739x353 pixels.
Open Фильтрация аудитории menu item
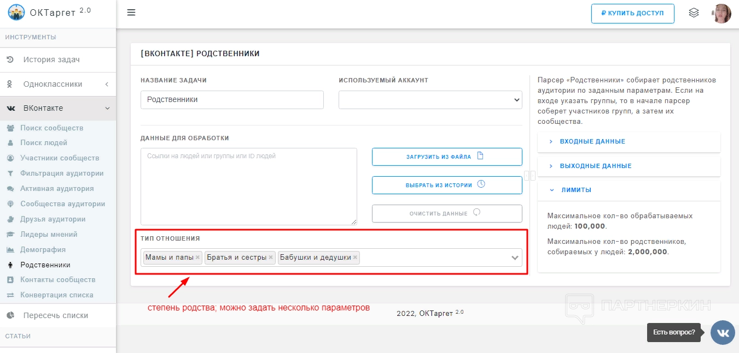(x=62, y=173)
